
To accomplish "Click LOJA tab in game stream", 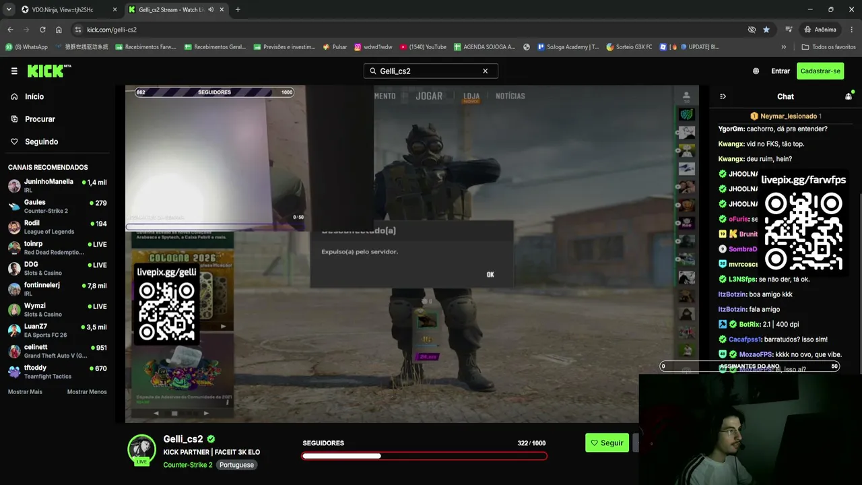I will pos(471,96).
